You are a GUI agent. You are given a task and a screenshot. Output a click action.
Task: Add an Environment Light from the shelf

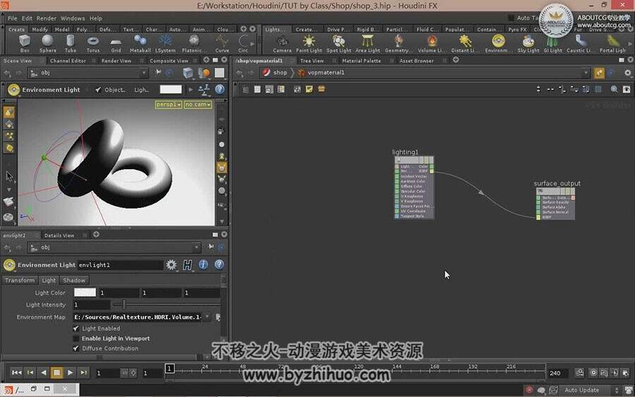(x=498, y=43)
